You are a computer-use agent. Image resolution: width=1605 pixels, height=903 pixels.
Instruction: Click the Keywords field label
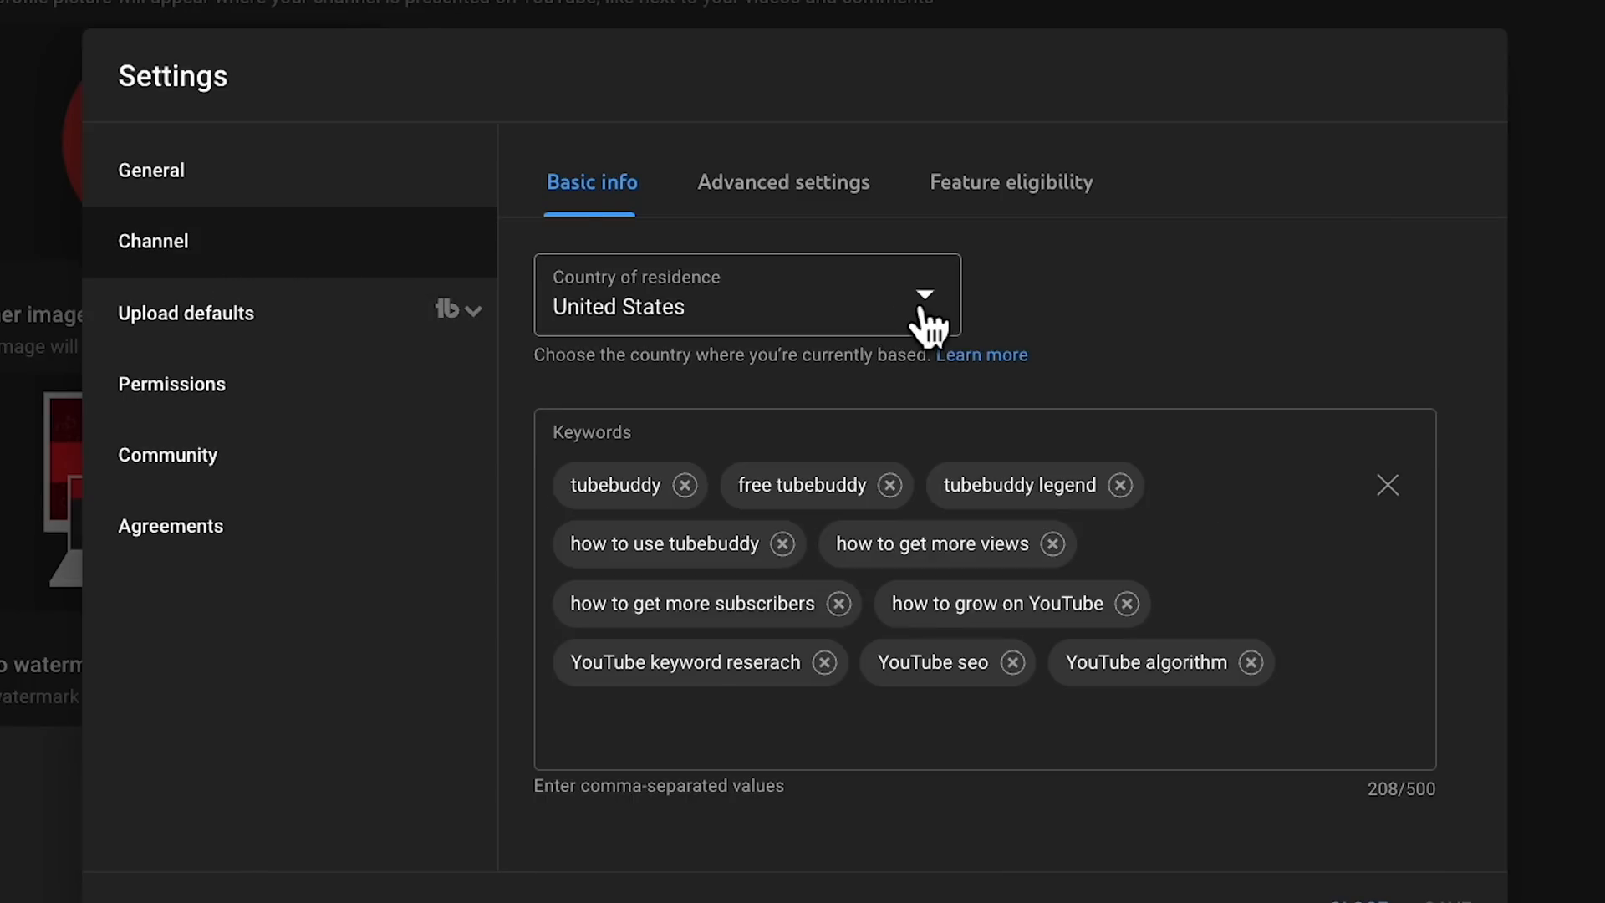point(592,432)
